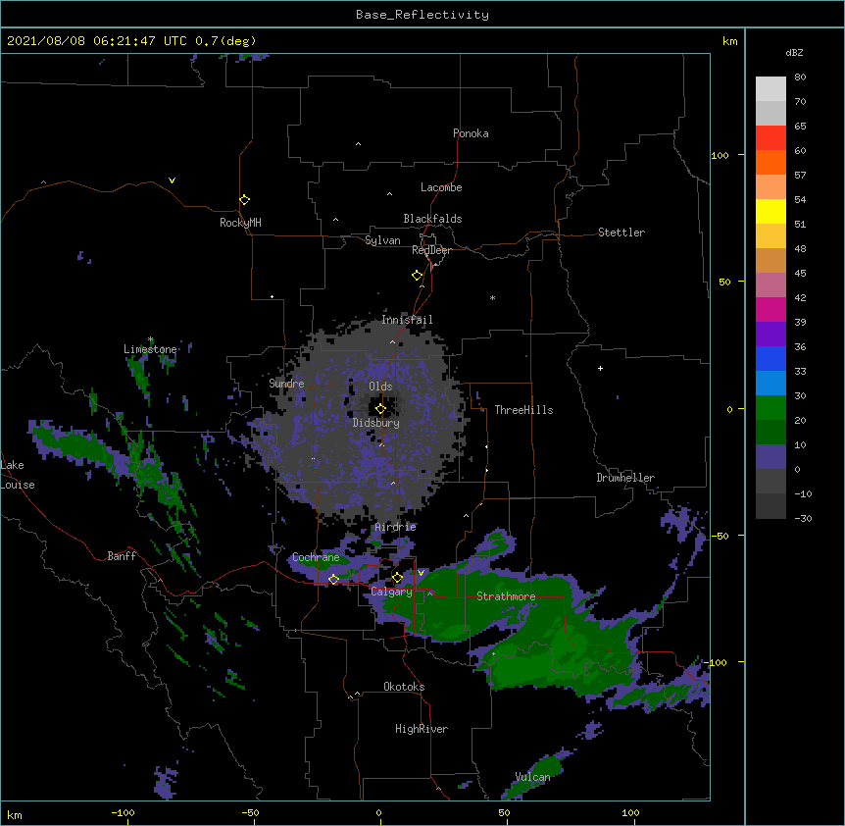Click the km label at the bottom left

pos(14,814)
